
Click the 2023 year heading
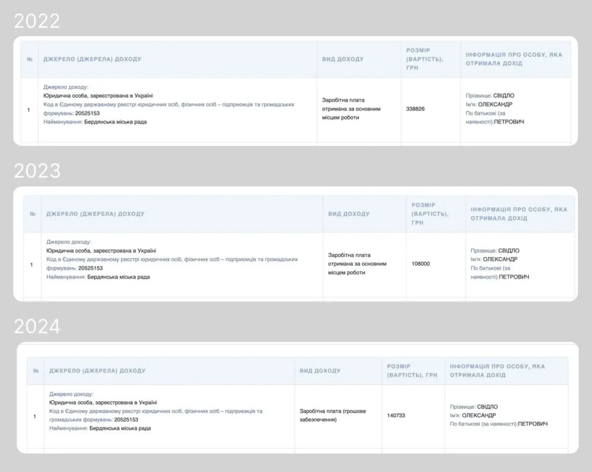pos(37,171)
